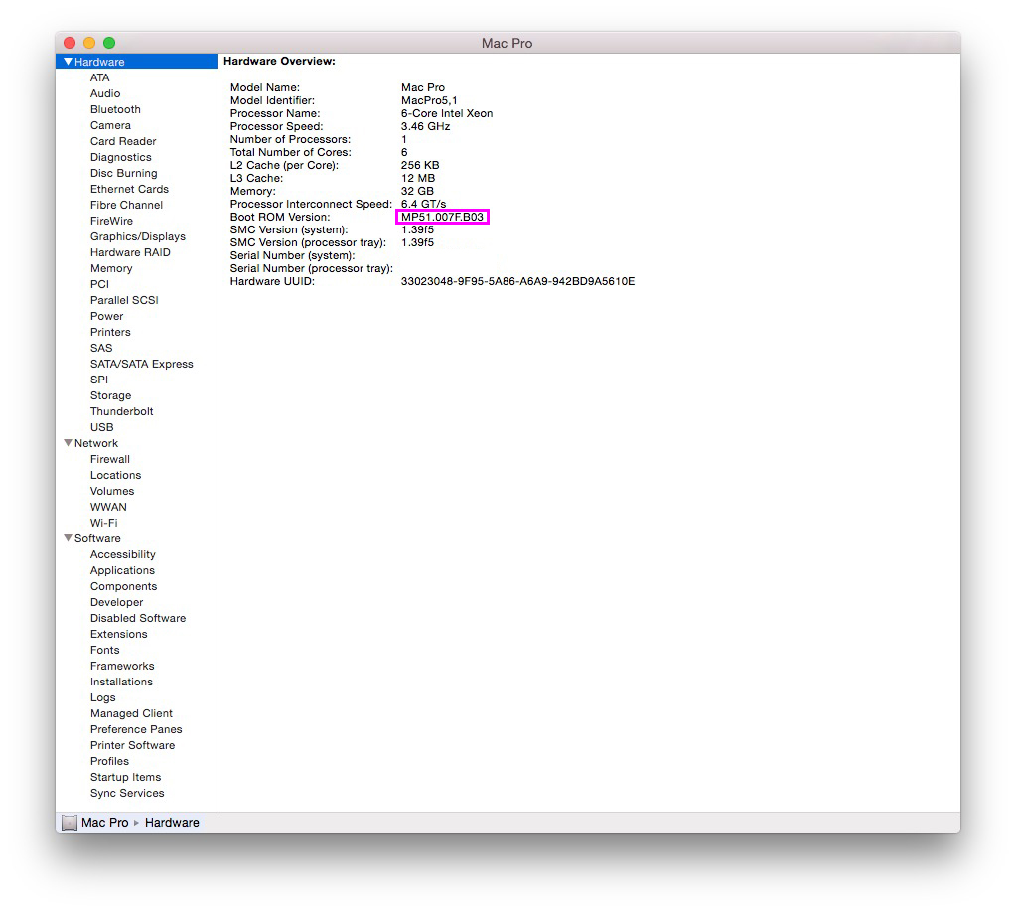Screen dimensions: 1016x912
Task: Select Card Reader in the sidebar
Action: click(123, 141)
